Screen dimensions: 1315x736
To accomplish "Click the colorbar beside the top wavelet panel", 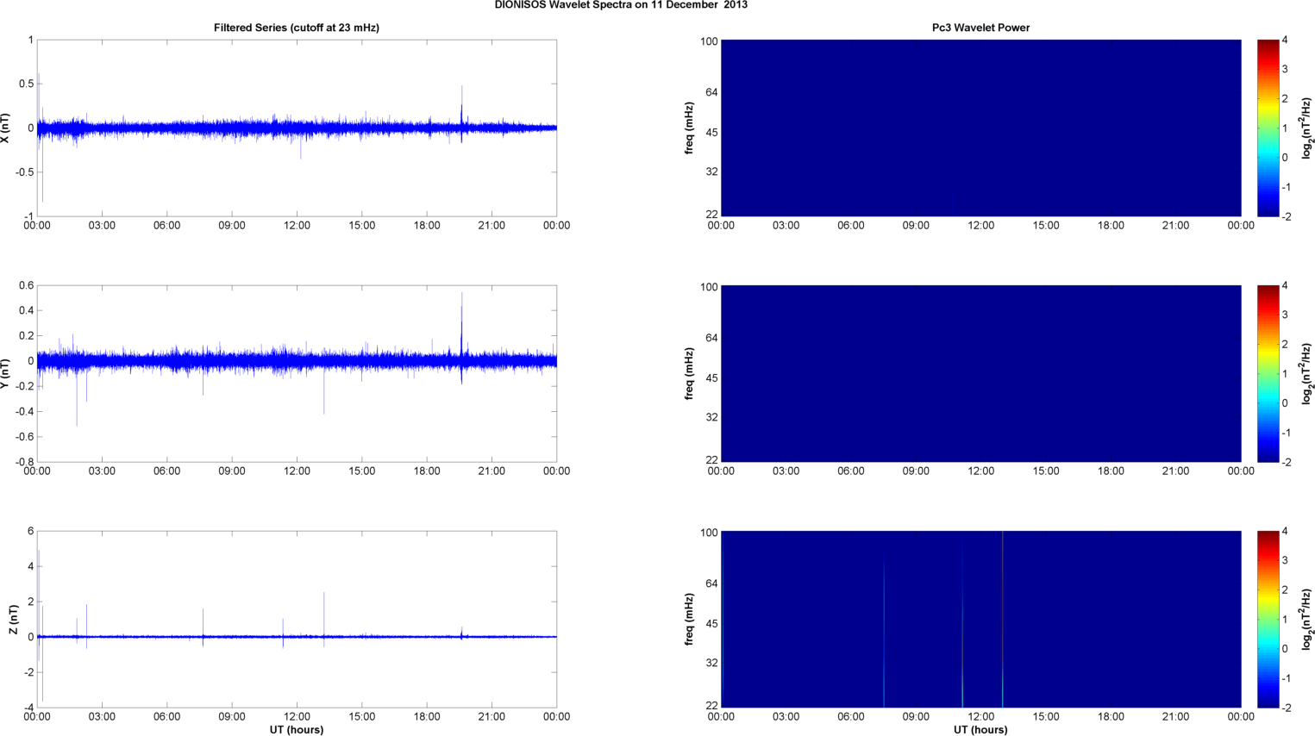I will [x=1268, y=128].
